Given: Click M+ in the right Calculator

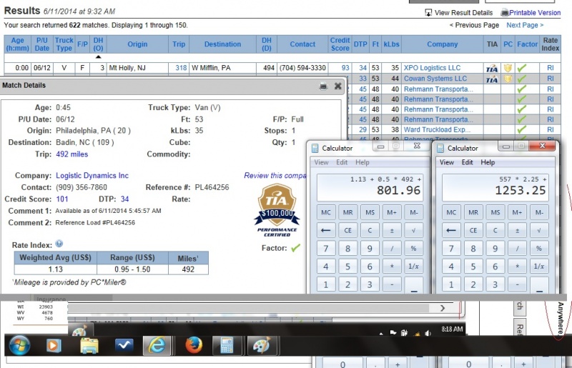Looking at the screenshot, I should [517, 212].
